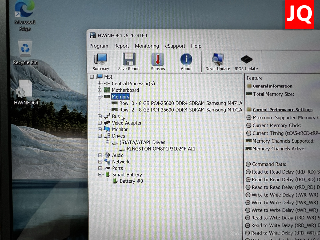Collapse the Smart Battery node

coord(100,175)
